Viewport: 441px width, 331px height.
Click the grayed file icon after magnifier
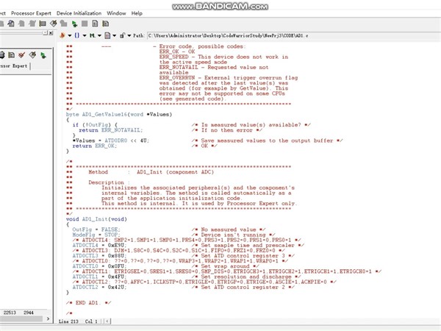(x=21, y=24)
